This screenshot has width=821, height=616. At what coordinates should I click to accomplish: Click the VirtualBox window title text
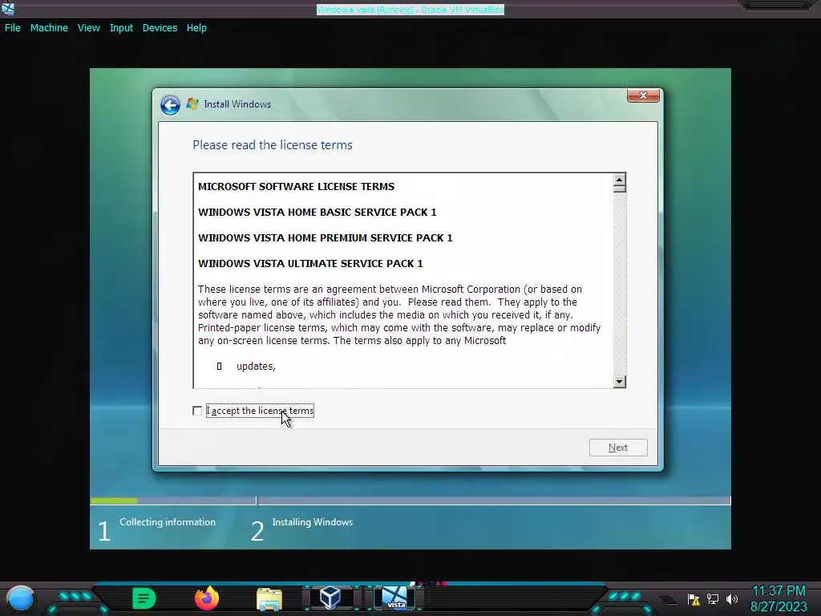[410, 10]
